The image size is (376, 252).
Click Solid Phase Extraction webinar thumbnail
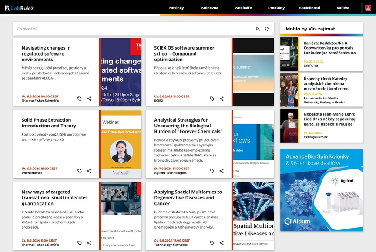(x=121, y=144)
